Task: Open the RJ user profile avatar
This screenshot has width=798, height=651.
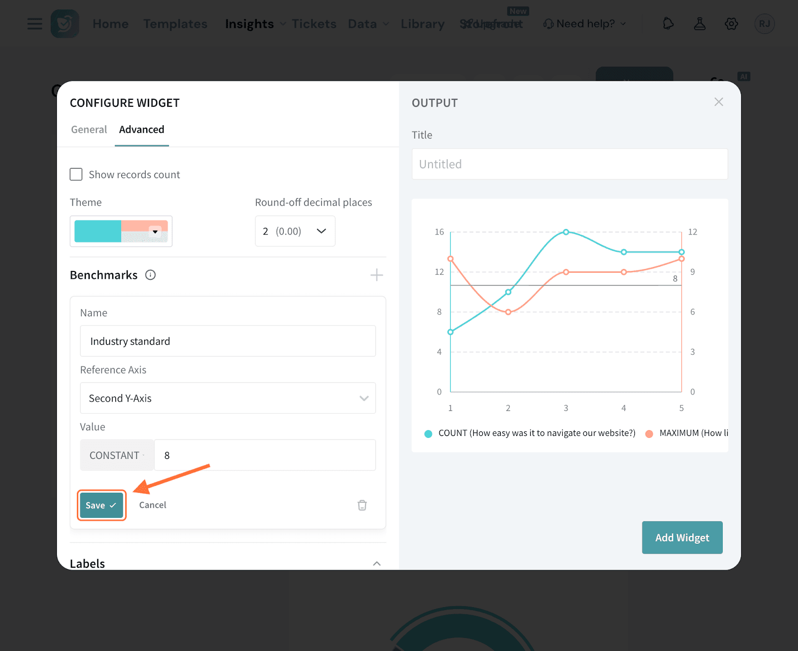Action: [764, 24]
